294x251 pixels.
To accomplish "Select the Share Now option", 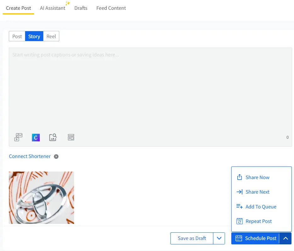I will point(257,177).
